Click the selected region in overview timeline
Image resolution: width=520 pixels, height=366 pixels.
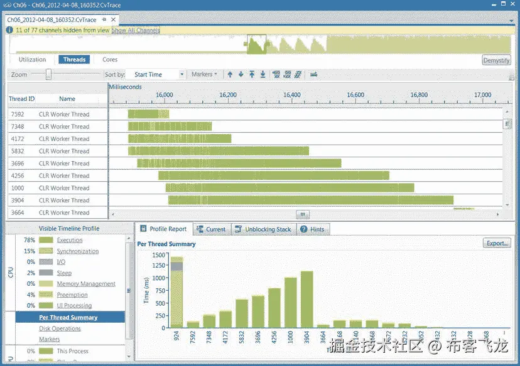(x=257, y=44)
